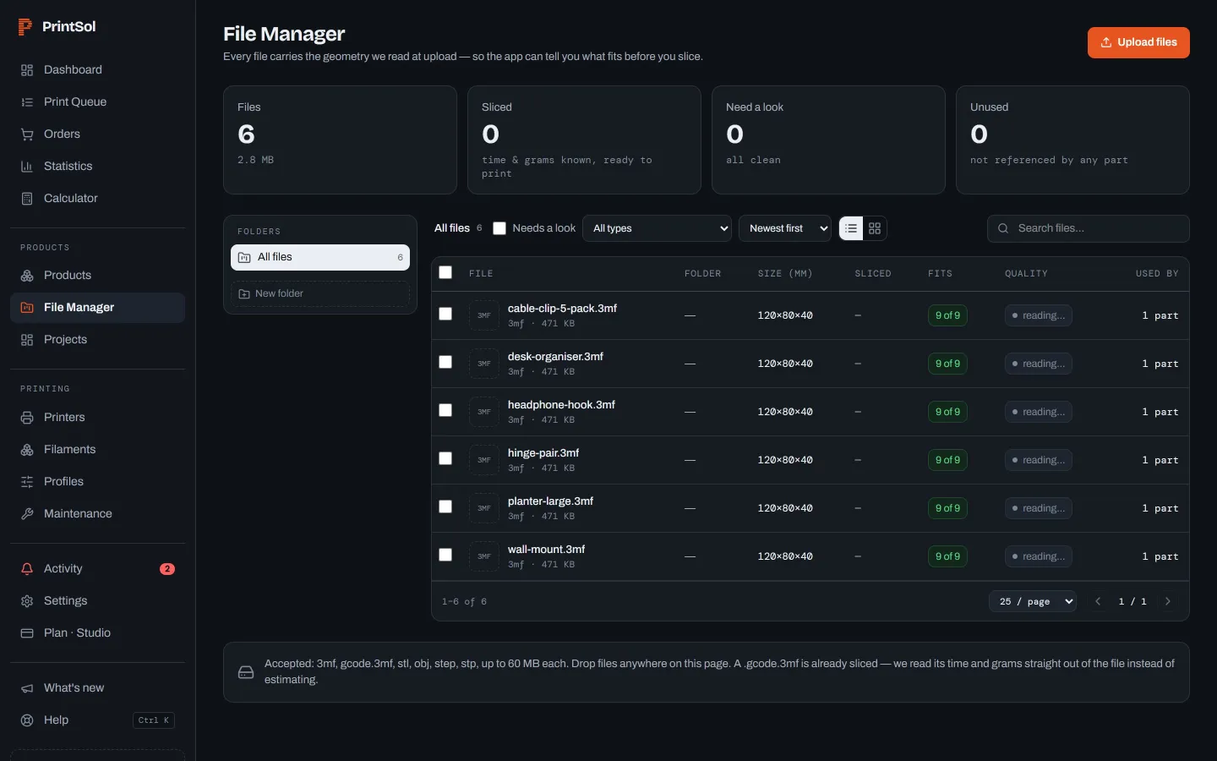Click the Maintenance wrench icon
This screenshot has height=761, width=1217.
click(x=27, y=514)
